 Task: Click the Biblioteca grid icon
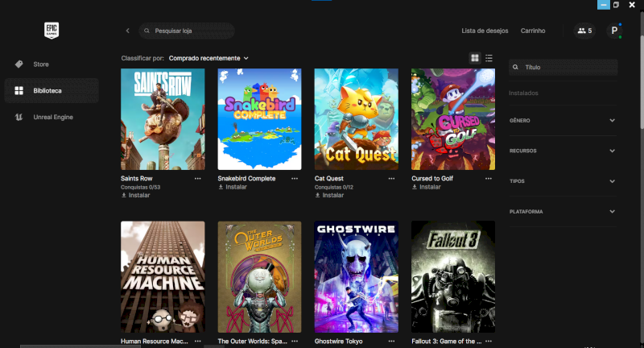pyautogui.click(x=19, y=90)
